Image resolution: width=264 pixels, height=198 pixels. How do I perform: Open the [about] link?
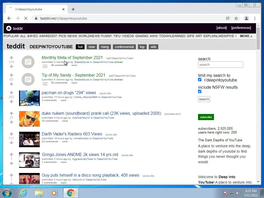pos(221,28)
